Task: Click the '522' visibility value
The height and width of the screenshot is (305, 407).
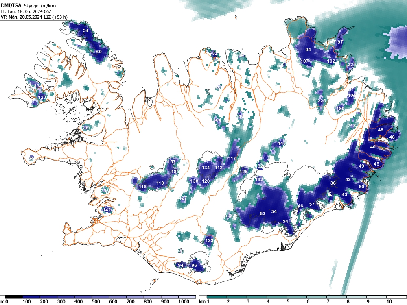Action: (229, 216)
